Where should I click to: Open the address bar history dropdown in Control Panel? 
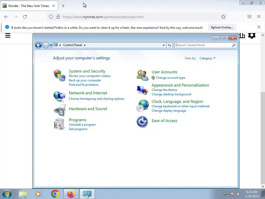point(164,45)
